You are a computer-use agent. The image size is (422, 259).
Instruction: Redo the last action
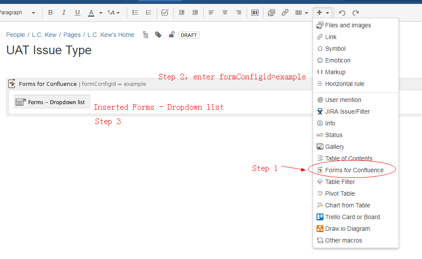[356, 13]
